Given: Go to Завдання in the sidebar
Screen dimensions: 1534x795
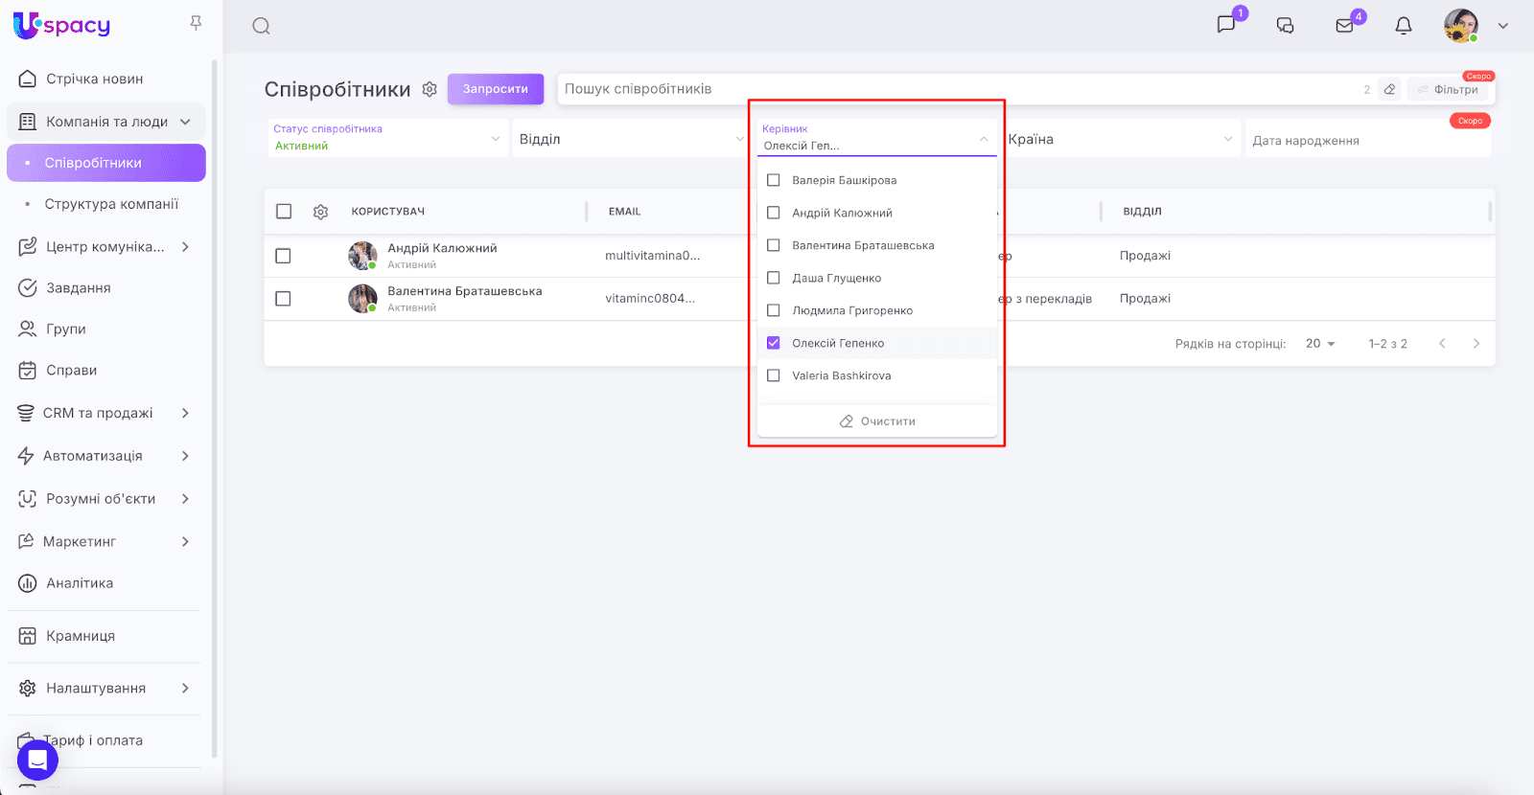Looking at the screenshot, I should [79, 287].
